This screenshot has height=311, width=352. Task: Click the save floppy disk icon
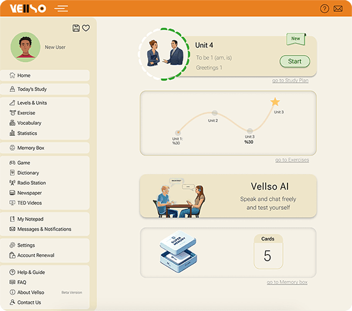coord(76,28)
